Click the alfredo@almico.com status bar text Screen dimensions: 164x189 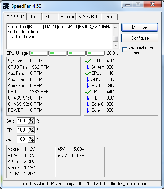tap(127, 184)
